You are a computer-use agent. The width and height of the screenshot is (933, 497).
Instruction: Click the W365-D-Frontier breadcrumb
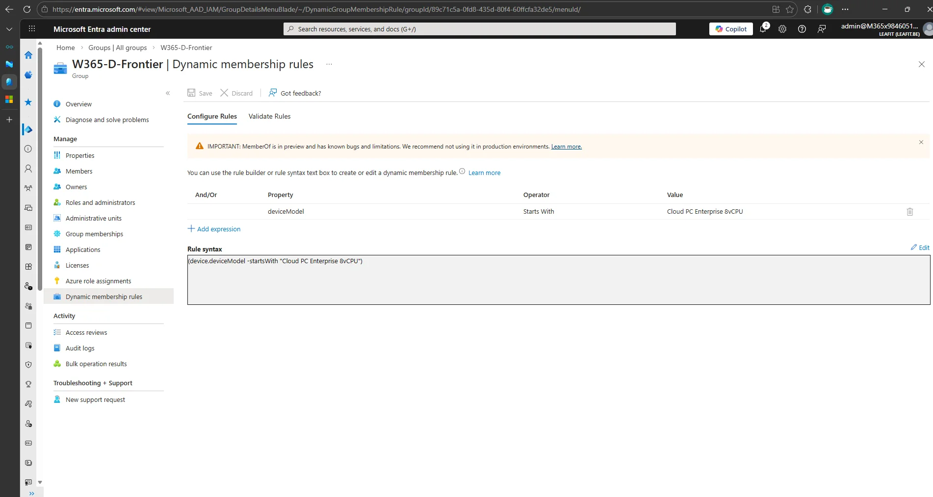186,48
